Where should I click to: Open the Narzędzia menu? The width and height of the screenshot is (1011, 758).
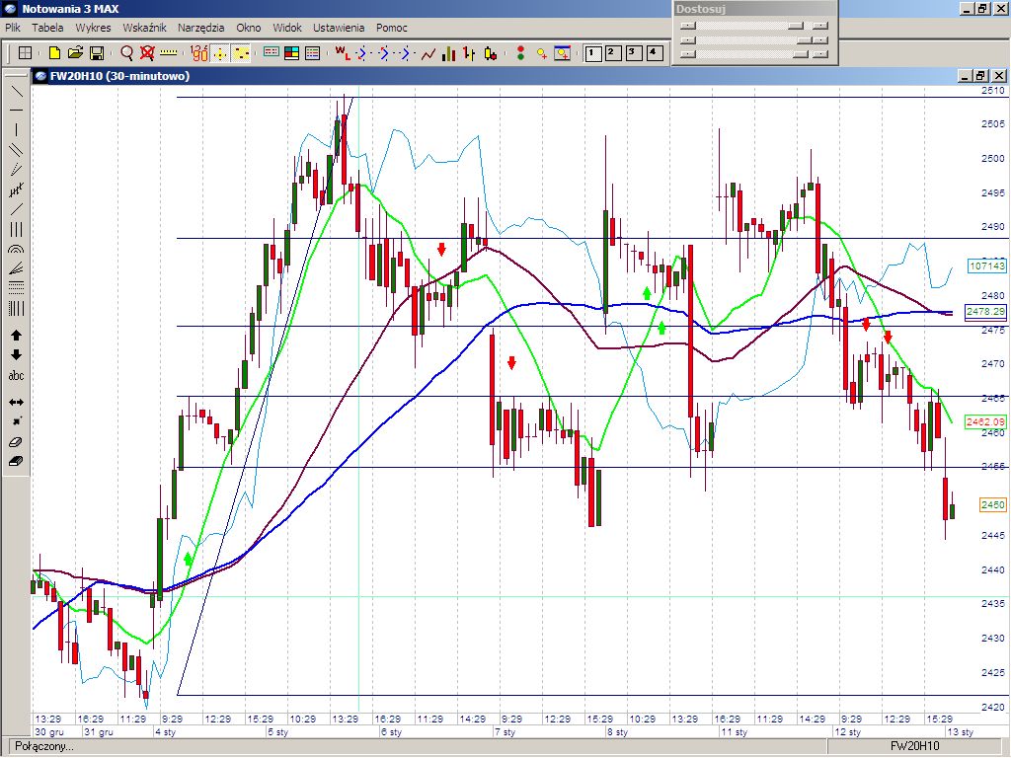[201, 28]
